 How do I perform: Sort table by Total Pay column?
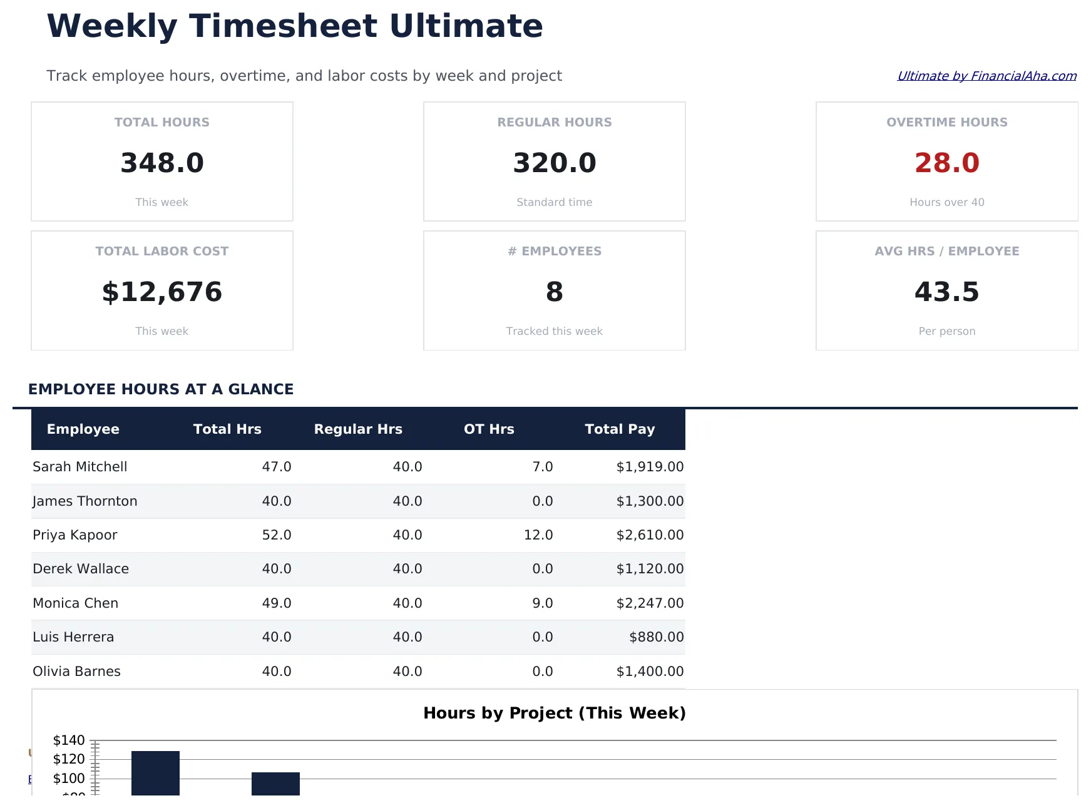tap(620, 429)
